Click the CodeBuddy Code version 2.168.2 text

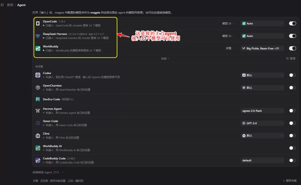71,158
